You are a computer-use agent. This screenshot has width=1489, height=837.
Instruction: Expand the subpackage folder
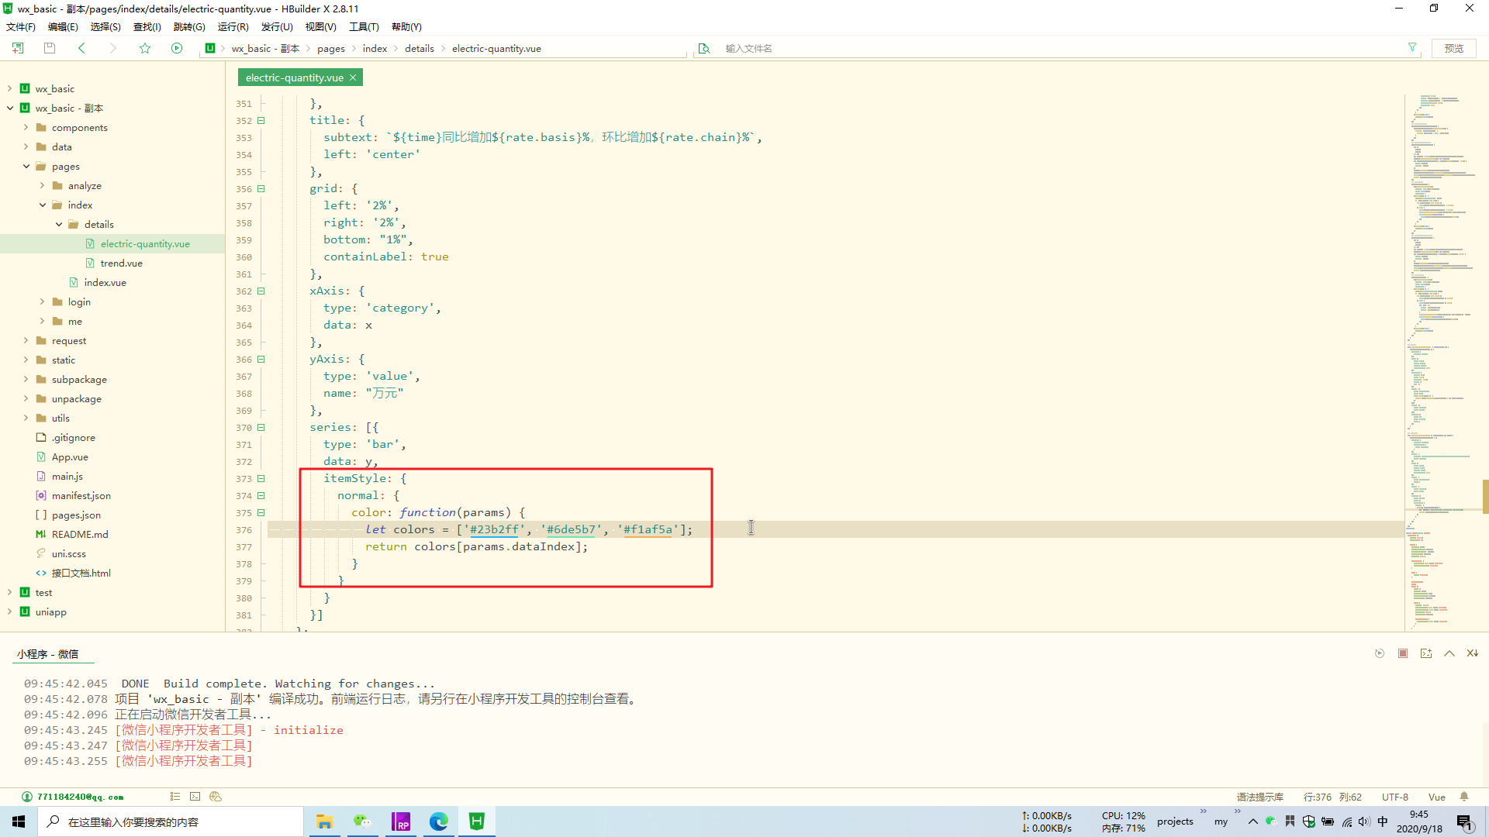26,379
